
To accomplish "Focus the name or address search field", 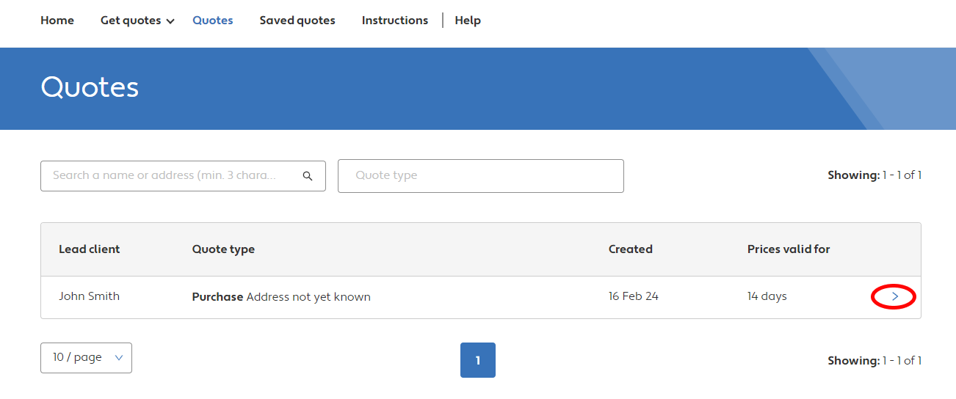I will click(x=183, y=176).
